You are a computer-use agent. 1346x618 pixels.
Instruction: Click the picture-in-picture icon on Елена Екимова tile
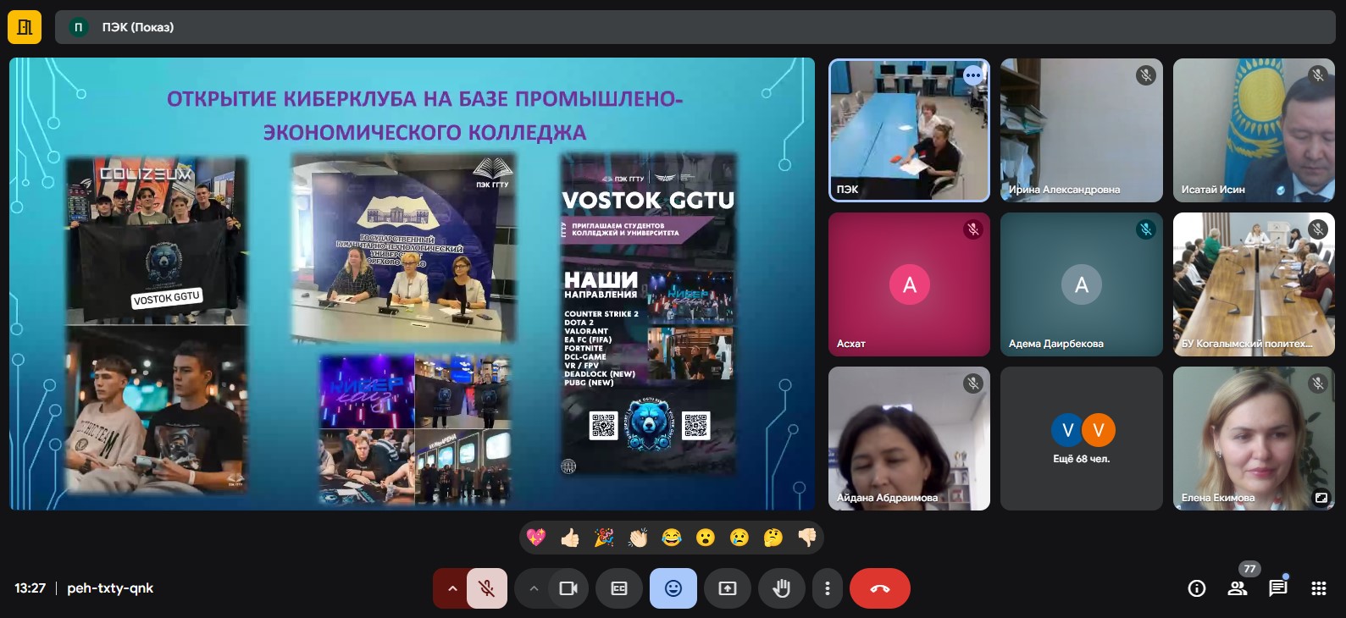[1321, 498]
